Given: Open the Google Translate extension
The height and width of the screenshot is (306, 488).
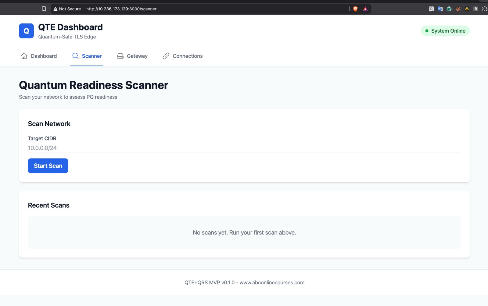Looking at the screenshot, I should click(x=440, y=9).
